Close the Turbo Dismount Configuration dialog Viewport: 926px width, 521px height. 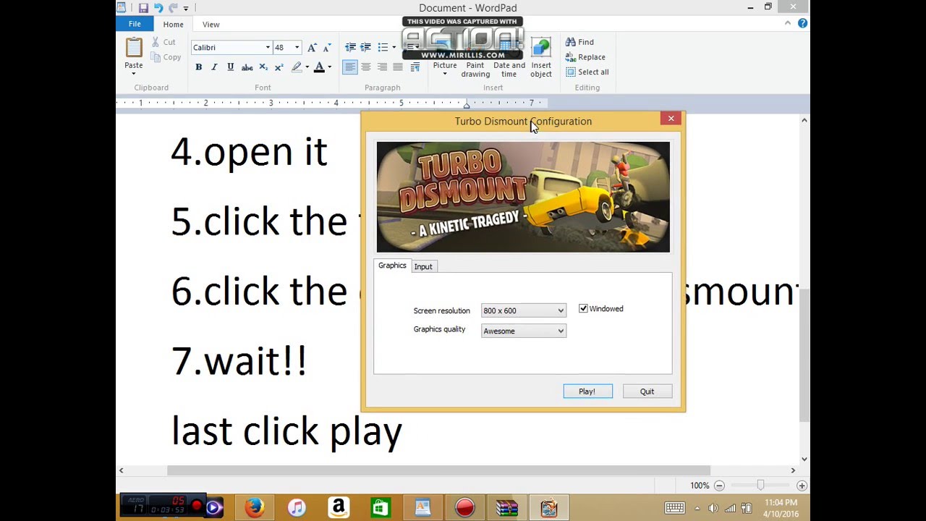(x=671, y=118)
